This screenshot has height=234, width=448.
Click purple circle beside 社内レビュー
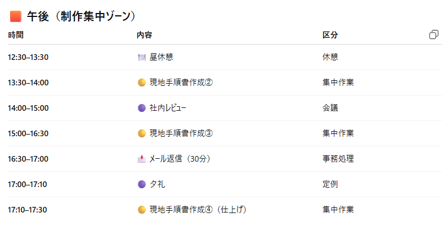(142, 108)
